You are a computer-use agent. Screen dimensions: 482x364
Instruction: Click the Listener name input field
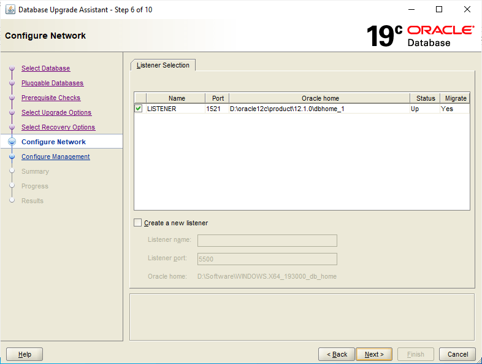pos(267,240)
